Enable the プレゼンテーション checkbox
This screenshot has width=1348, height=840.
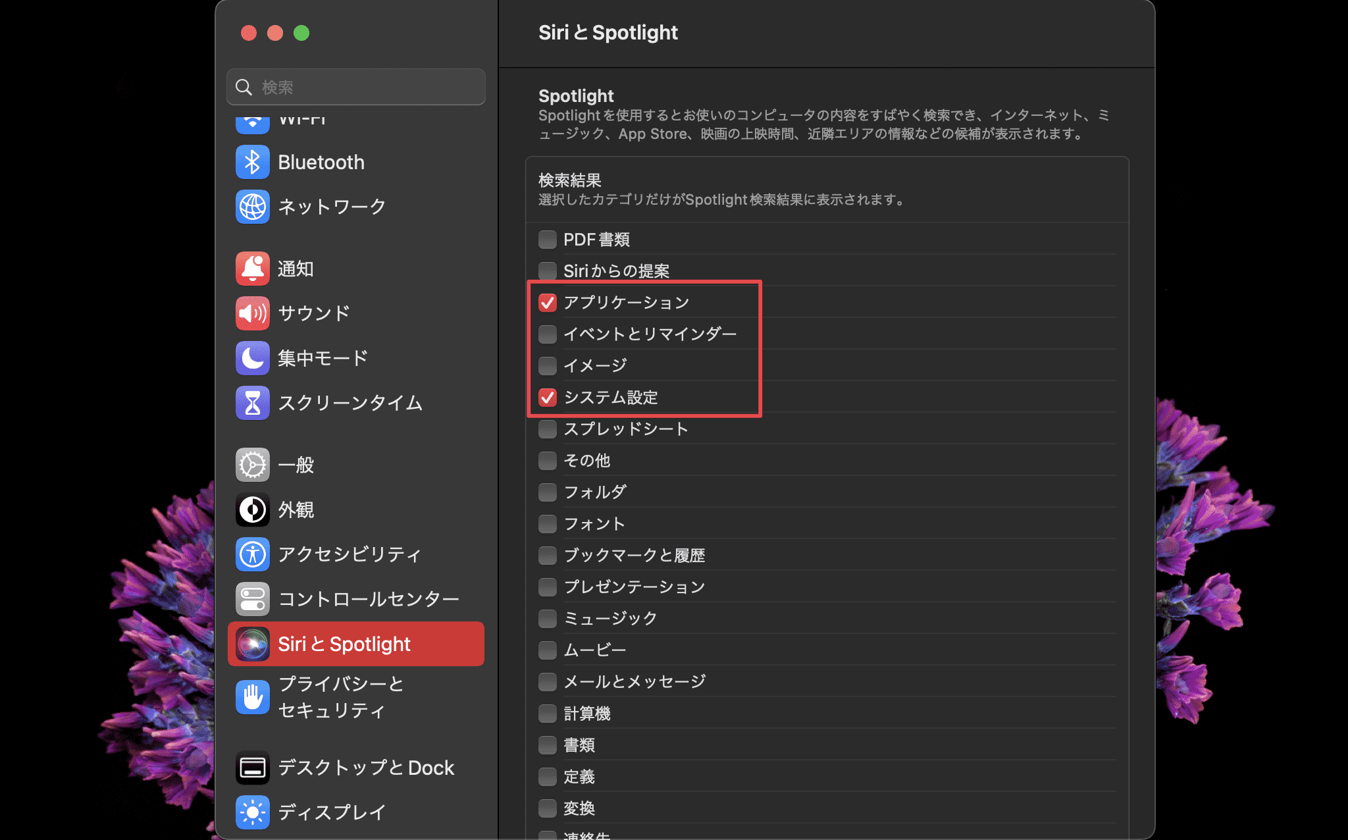pyautogui.click(x=548, y=587)
